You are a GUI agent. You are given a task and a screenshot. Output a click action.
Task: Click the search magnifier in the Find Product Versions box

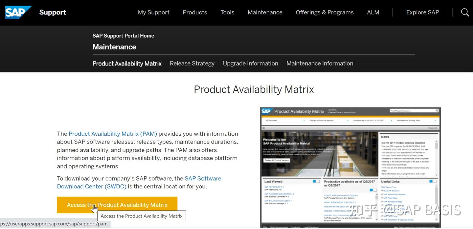pyautogui.click(x=437, y=111)
